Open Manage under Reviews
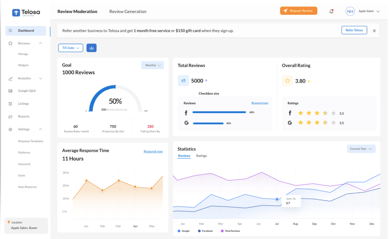The width and height of the screenshot is (389, 239). pos(23,54)
